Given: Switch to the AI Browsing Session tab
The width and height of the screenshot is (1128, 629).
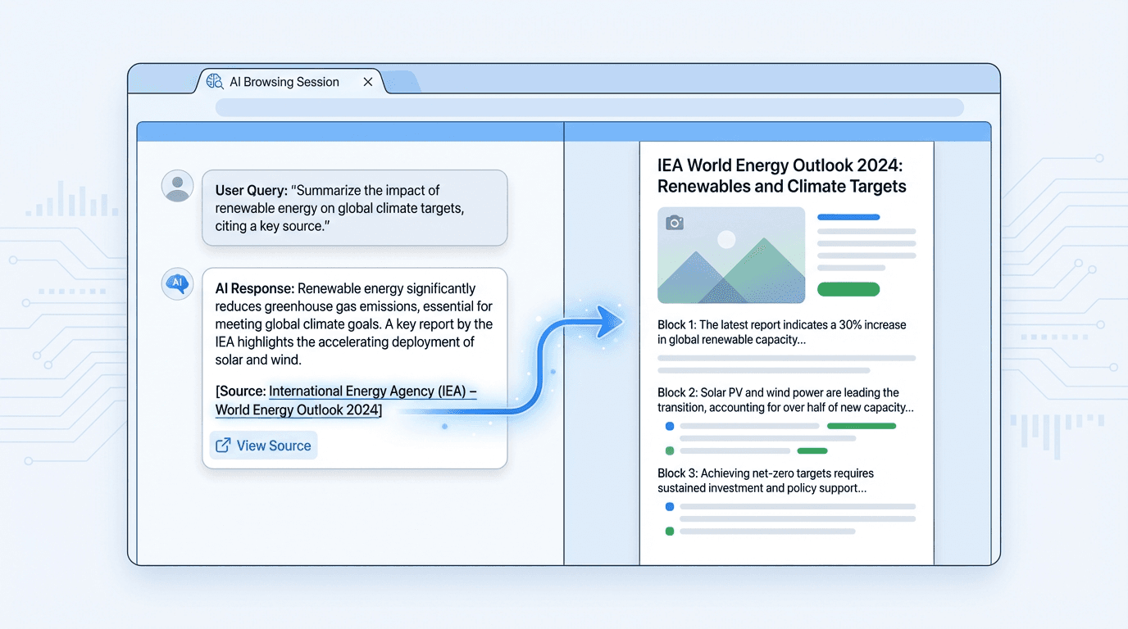Looking at the screenshot, I should [x=284, y=82].
